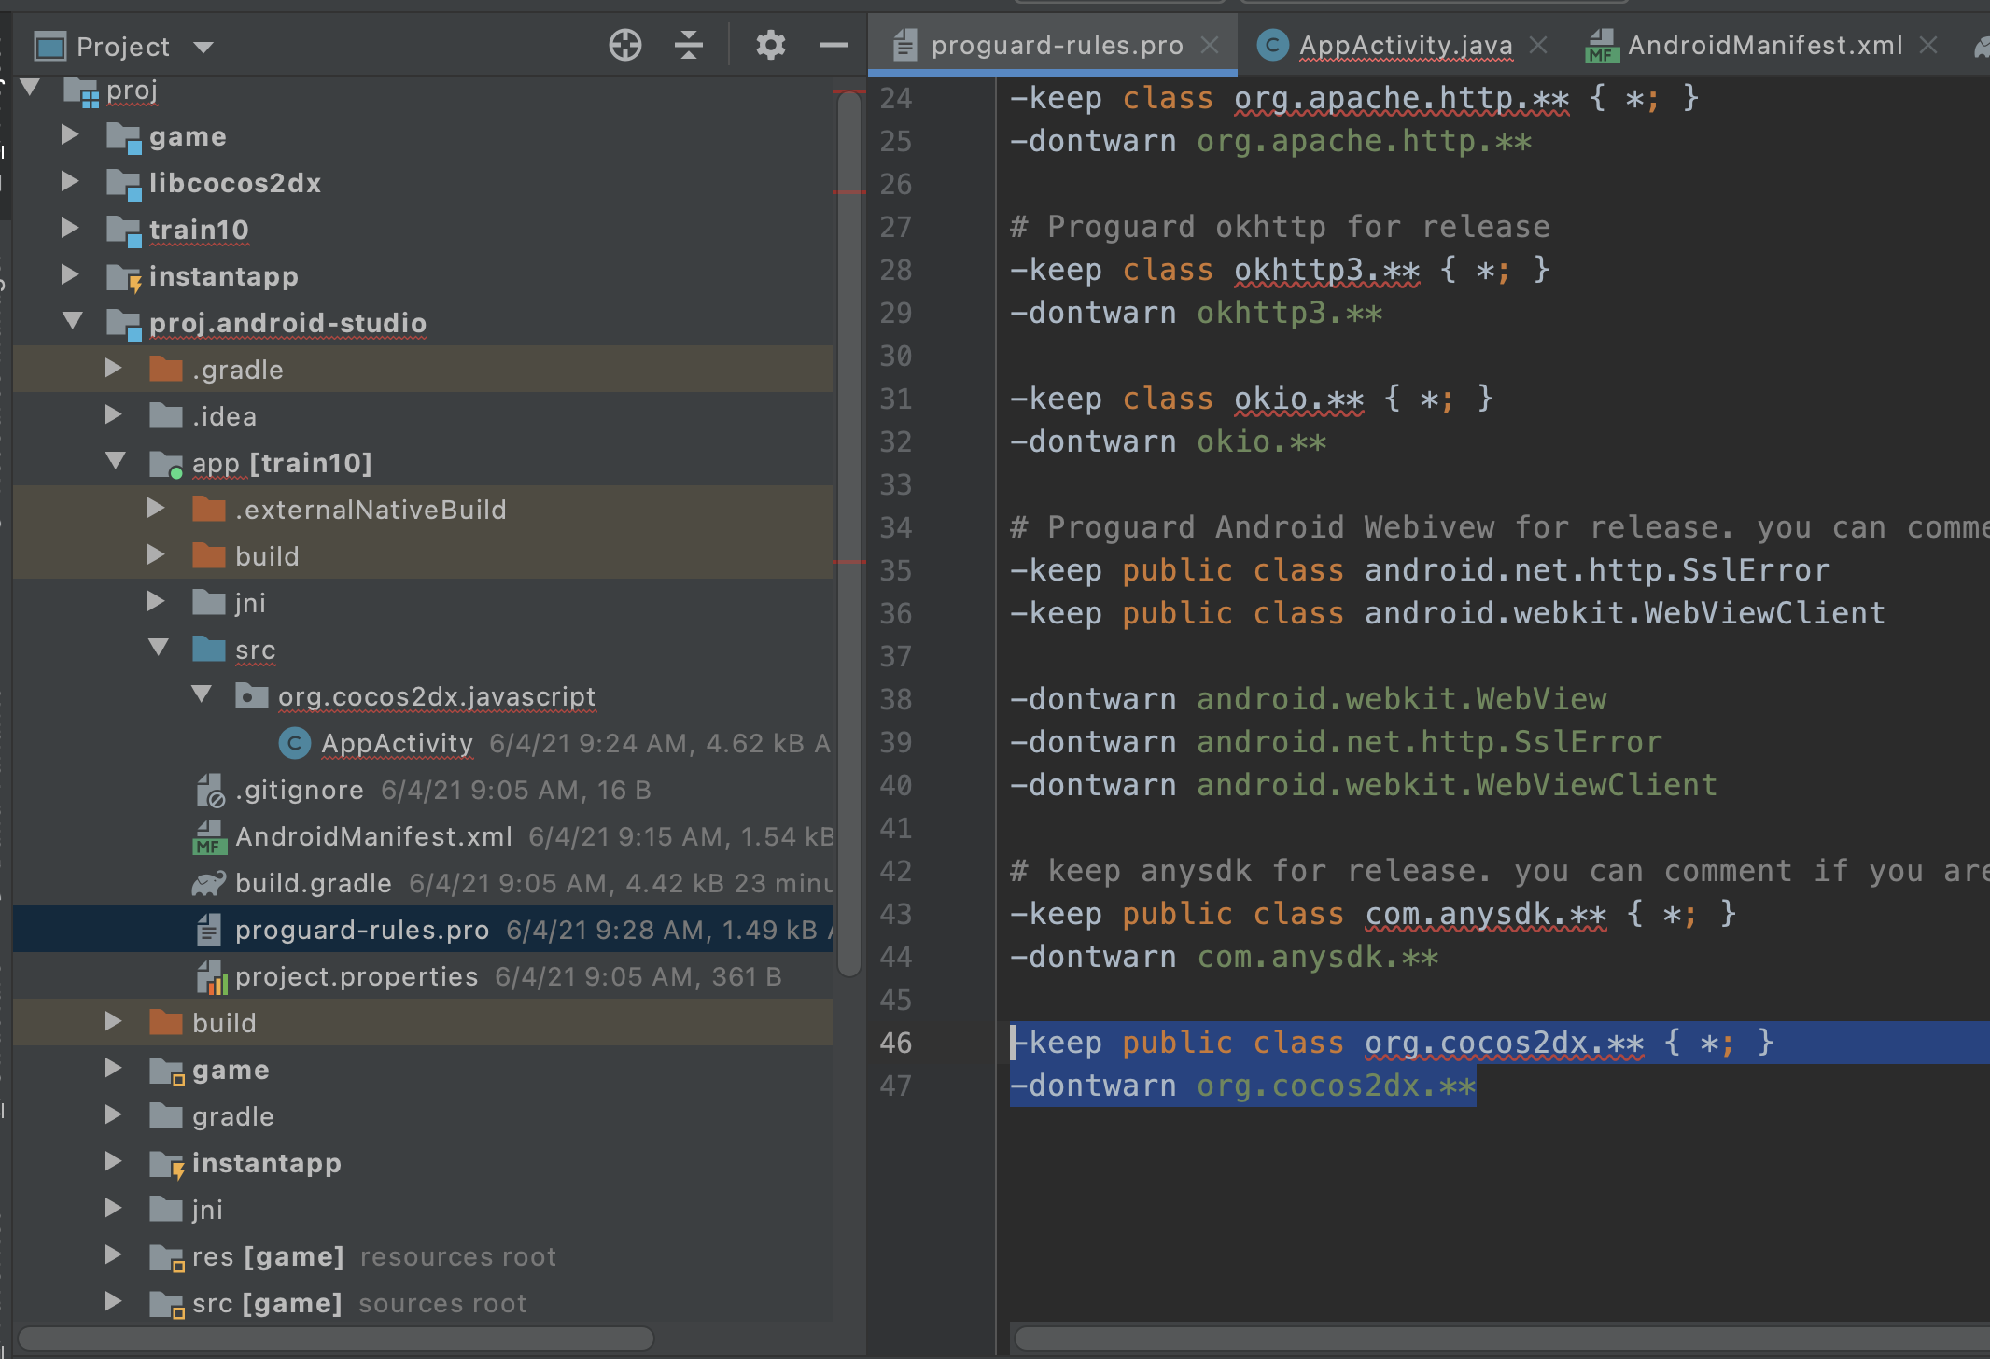Collapse the src folder under app
The height and width of the screenshot is (1359, 1990).
coord(158,648)
